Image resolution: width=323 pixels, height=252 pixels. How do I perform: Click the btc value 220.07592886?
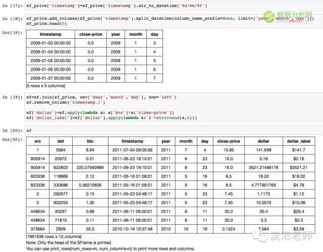tap(90, 167)
